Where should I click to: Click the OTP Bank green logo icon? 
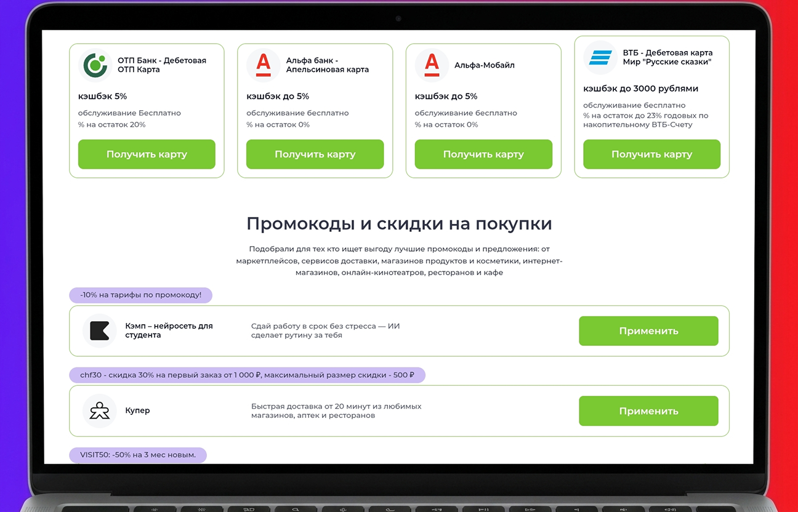click(95, 65)
